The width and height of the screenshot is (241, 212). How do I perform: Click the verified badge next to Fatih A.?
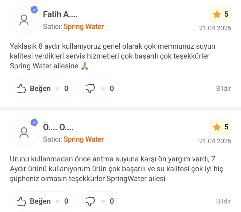(34, 10)
